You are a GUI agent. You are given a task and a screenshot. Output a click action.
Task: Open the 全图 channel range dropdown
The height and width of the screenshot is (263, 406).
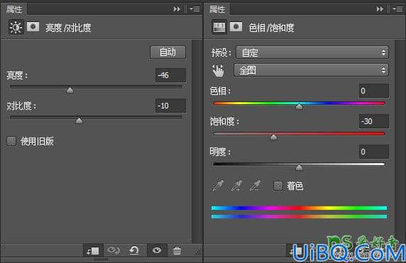pos(311,69)
